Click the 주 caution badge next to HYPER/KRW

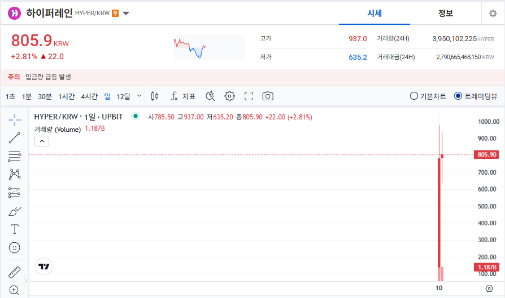(115, 13)
